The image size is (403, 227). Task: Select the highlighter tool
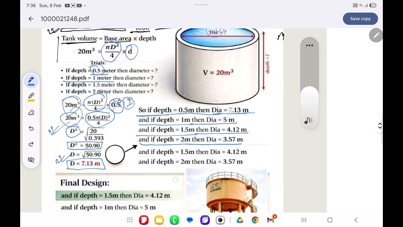(31, 97)
